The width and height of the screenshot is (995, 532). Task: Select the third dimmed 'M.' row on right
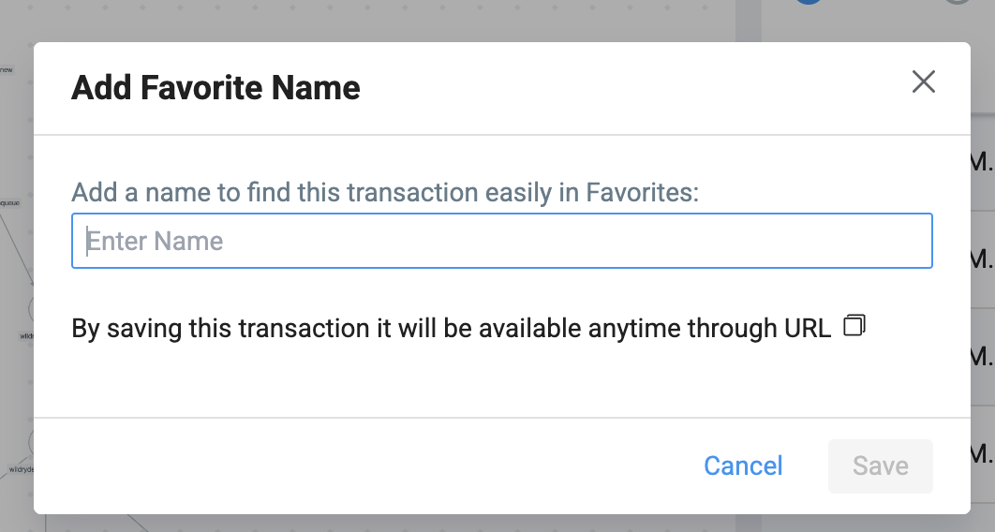click(x=982, y=356)
